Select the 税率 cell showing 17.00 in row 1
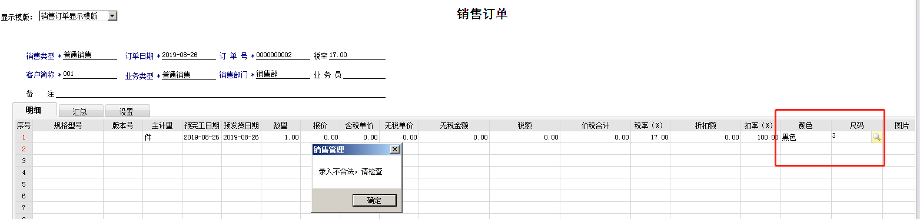 pyautogui.click(x=650, y=137)
